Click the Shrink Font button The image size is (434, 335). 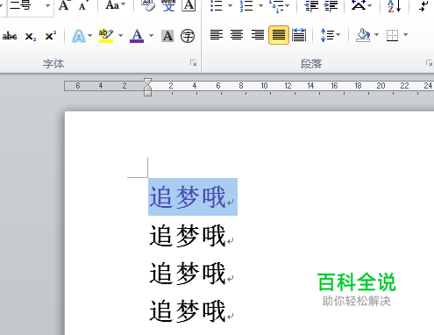tap(82, 5)
